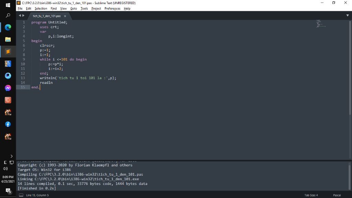The width and height of the screenshot is (352, 198).
Task: Click the build output panel scrollbar
Action: pyautogui.click(x=350, y=177)
